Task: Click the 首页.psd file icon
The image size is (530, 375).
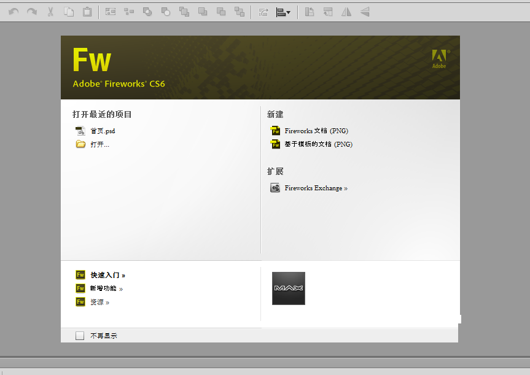Action: point(80,131)
